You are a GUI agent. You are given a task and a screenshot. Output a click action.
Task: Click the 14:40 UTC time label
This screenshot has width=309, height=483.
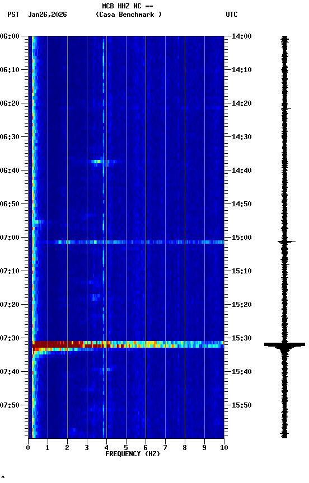click(x=242, y=171)
